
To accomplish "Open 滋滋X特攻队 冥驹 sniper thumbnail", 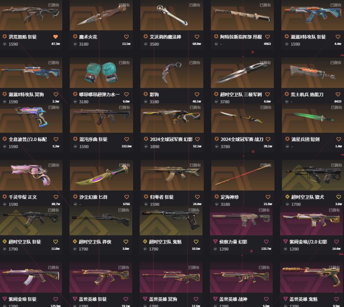I will click(x=31, y=73).
